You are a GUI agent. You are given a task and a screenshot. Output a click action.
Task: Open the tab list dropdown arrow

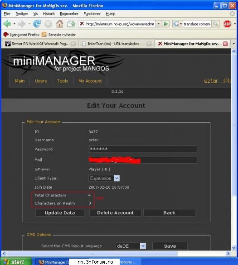[x=233, y=44]
